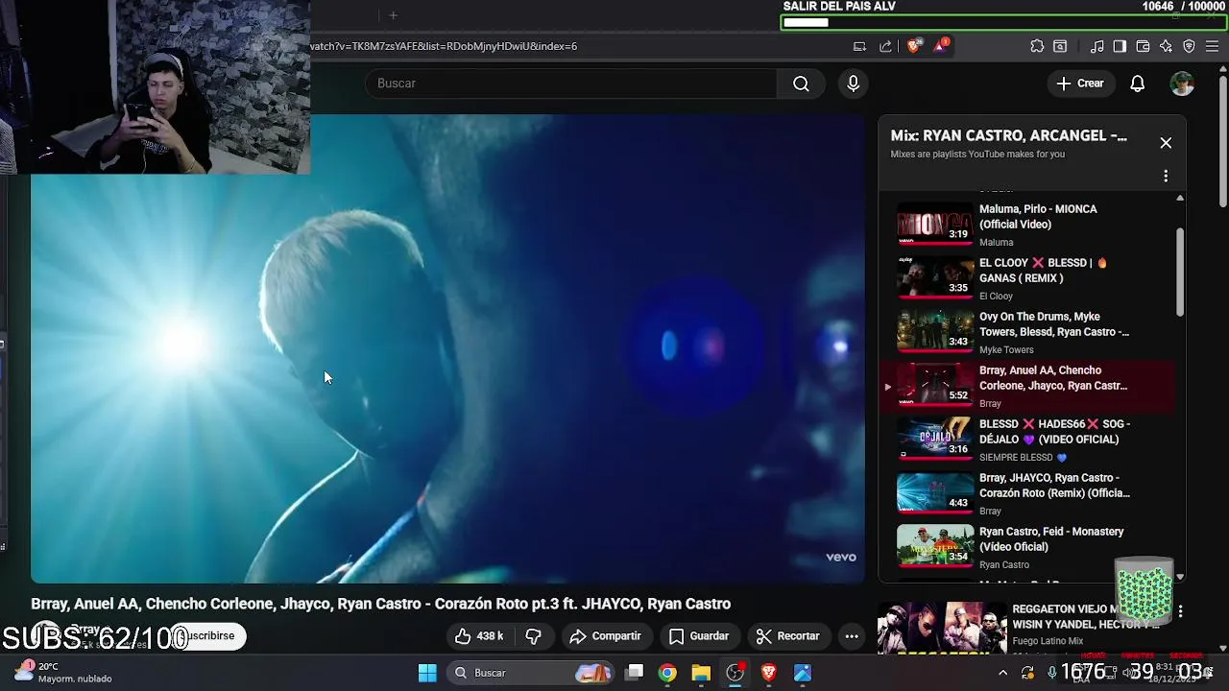Toggle the Brave sidebar panel icon
The width and height of the screenshot is (1229, 691).
1120,46
